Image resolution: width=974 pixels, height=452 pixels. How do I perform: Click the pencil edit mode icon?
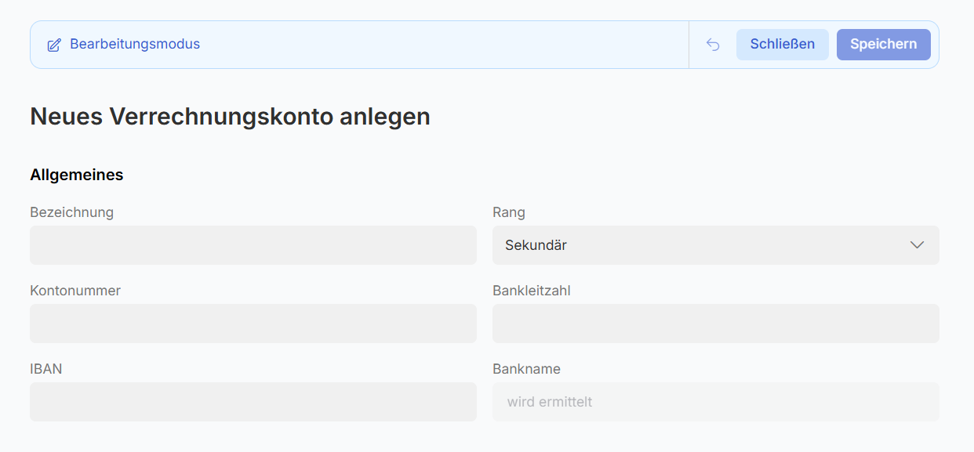point(54,45)
